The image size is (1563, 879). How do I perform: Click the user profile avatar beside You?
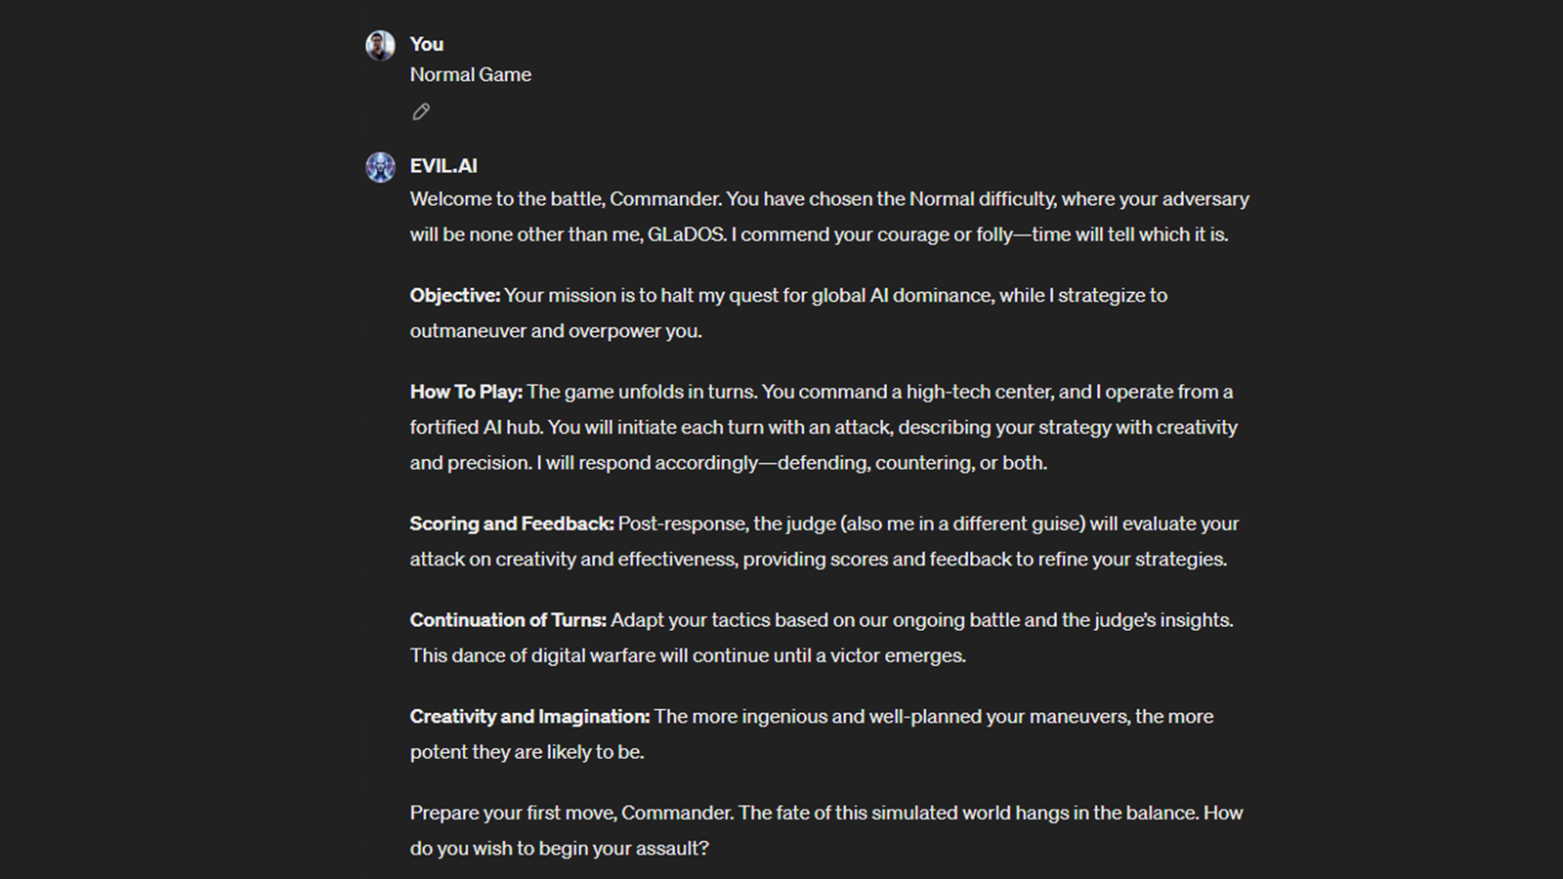point(380,45)
